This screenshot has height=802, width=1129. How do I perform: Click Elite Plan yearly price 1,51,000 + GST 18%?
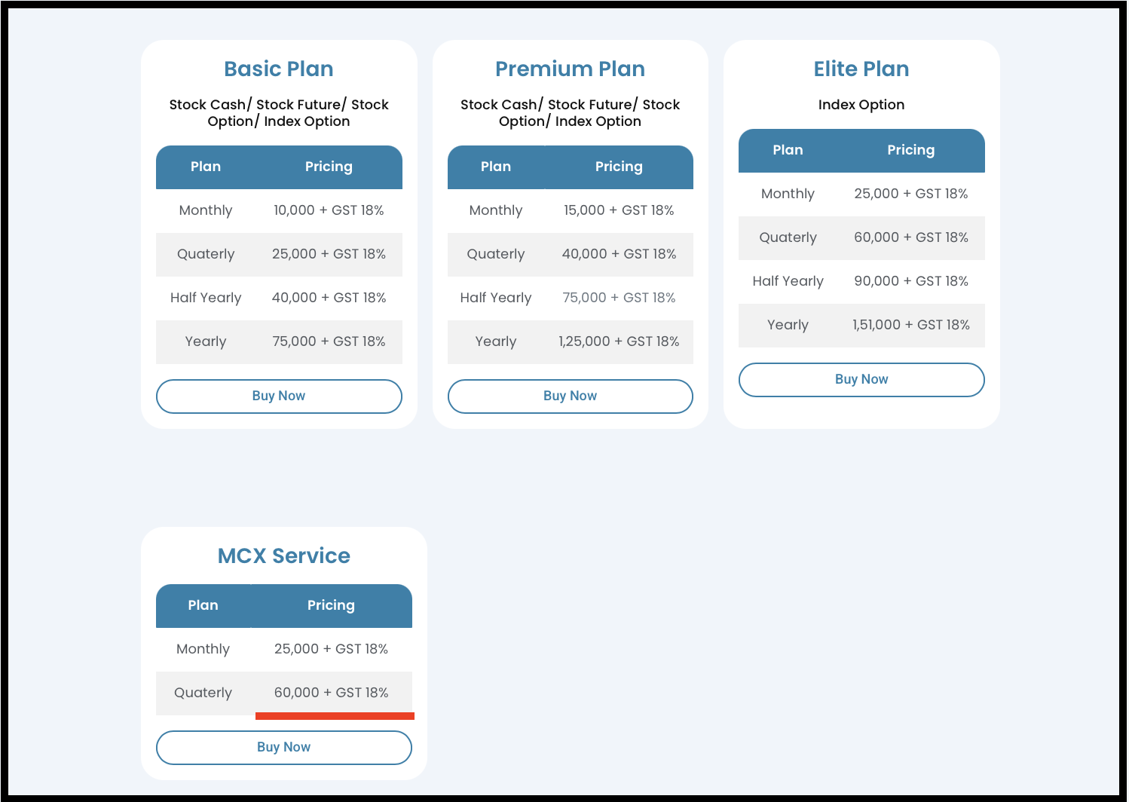point(911,325)
